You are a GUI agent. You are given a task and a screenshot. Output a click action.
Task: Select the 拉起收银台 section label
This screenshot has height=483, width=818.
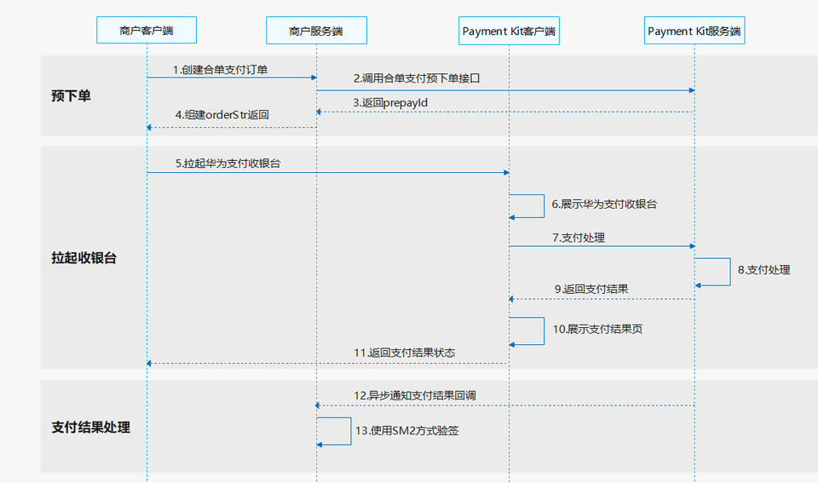pyautogui.click(x=84, y=257)
